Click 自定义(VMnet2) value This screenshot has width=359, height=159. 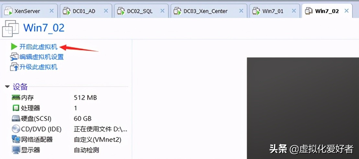coord(98,139)
